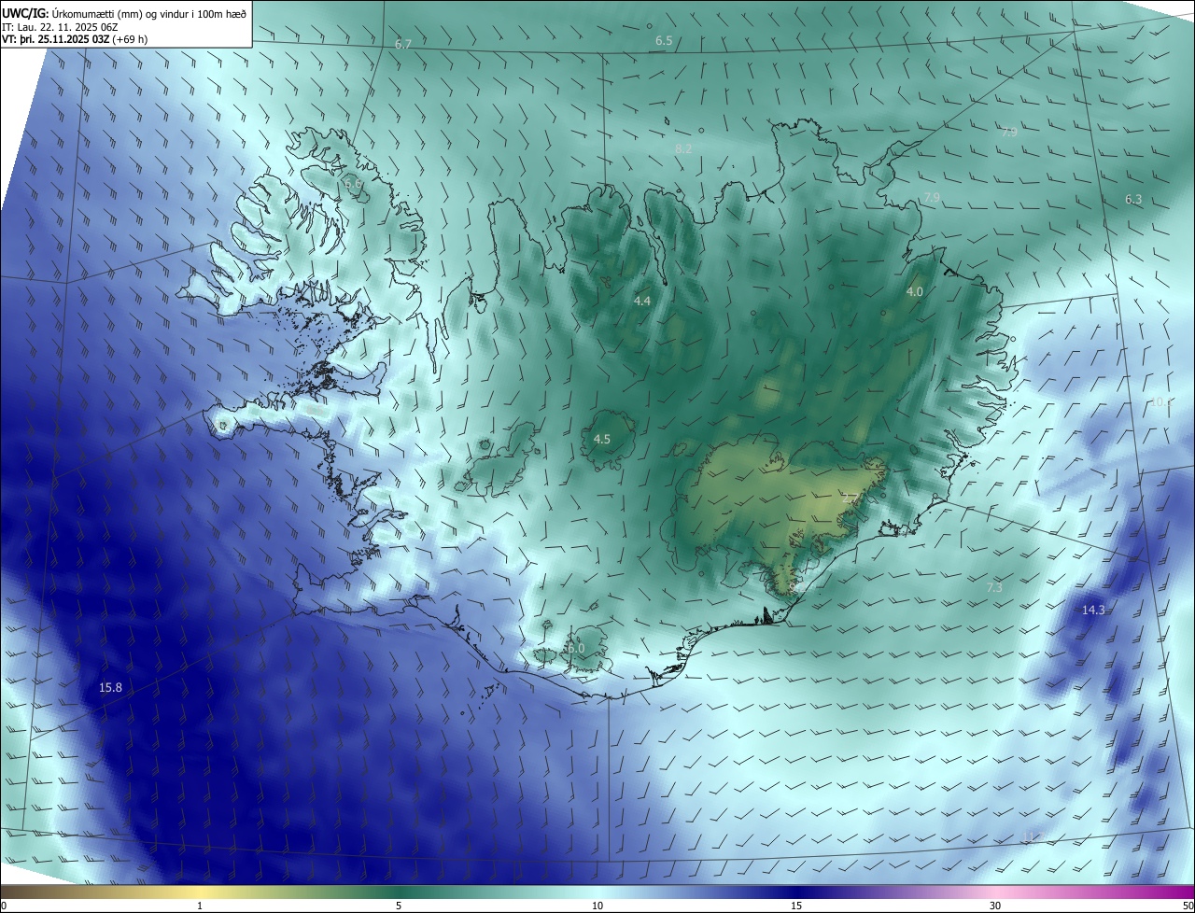
Task: Click the 7.3 precipitation value label
Action: pyautogui.click(x=994, y=588)
